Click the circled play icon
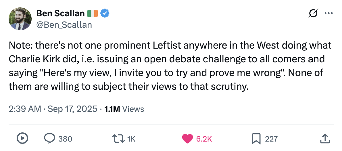 (22, 139)
